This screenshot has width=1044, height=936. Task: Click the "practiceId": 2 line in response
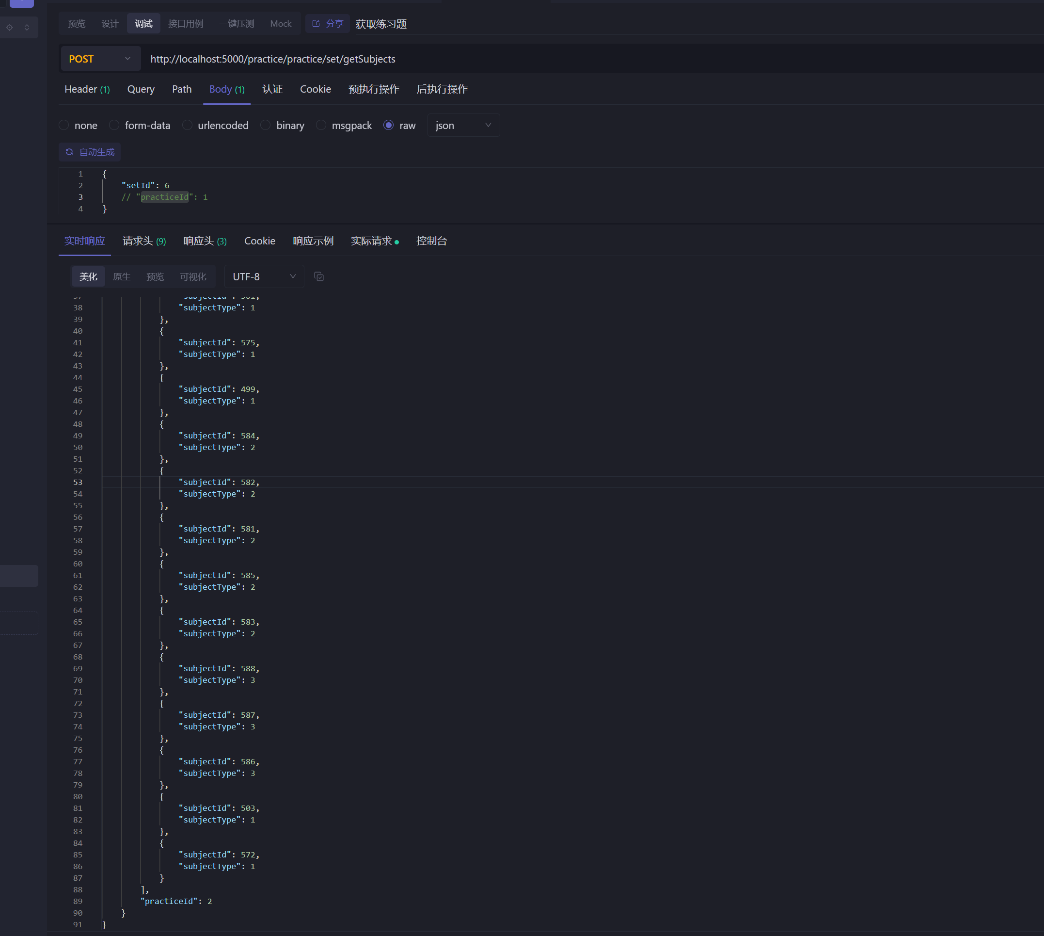176,902
